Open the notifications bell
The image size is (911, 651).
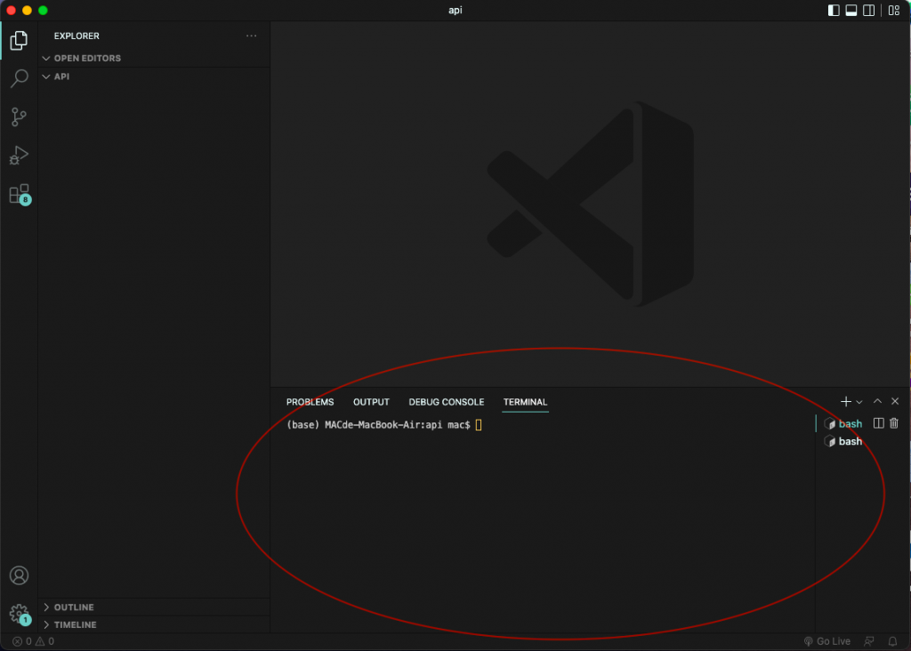click(892, 641)
